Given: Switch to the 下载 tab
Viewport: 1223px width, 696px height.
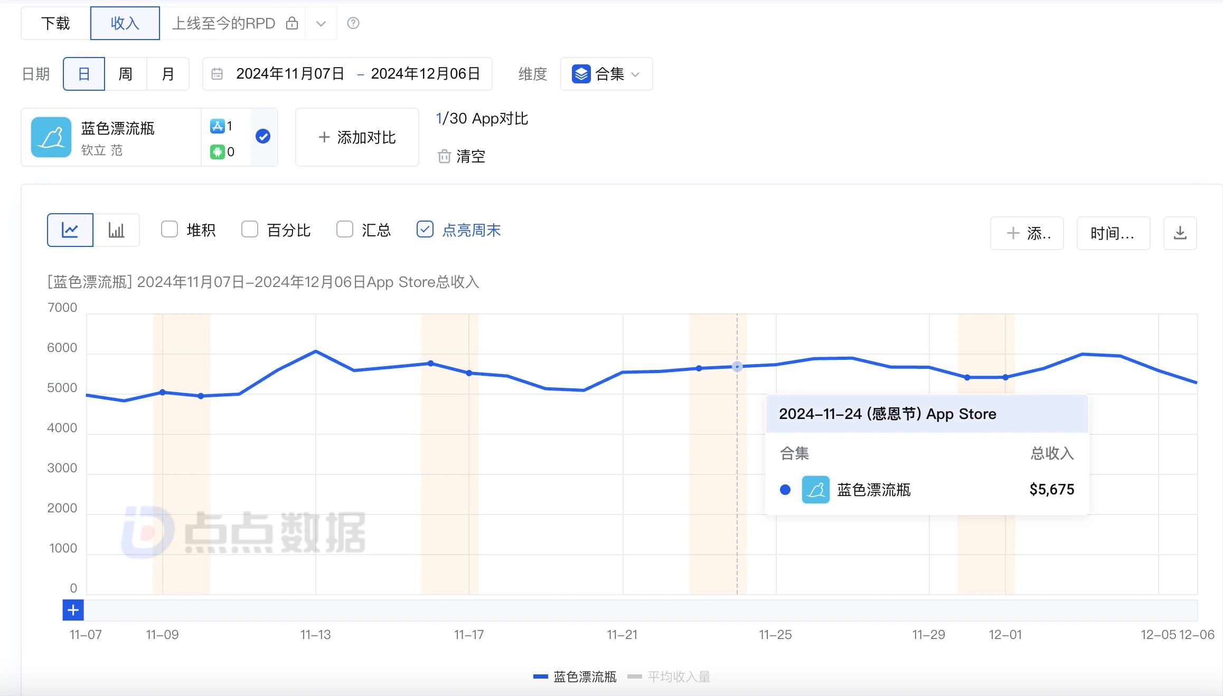Looking at the screenshot, I should tap(55, 23).
